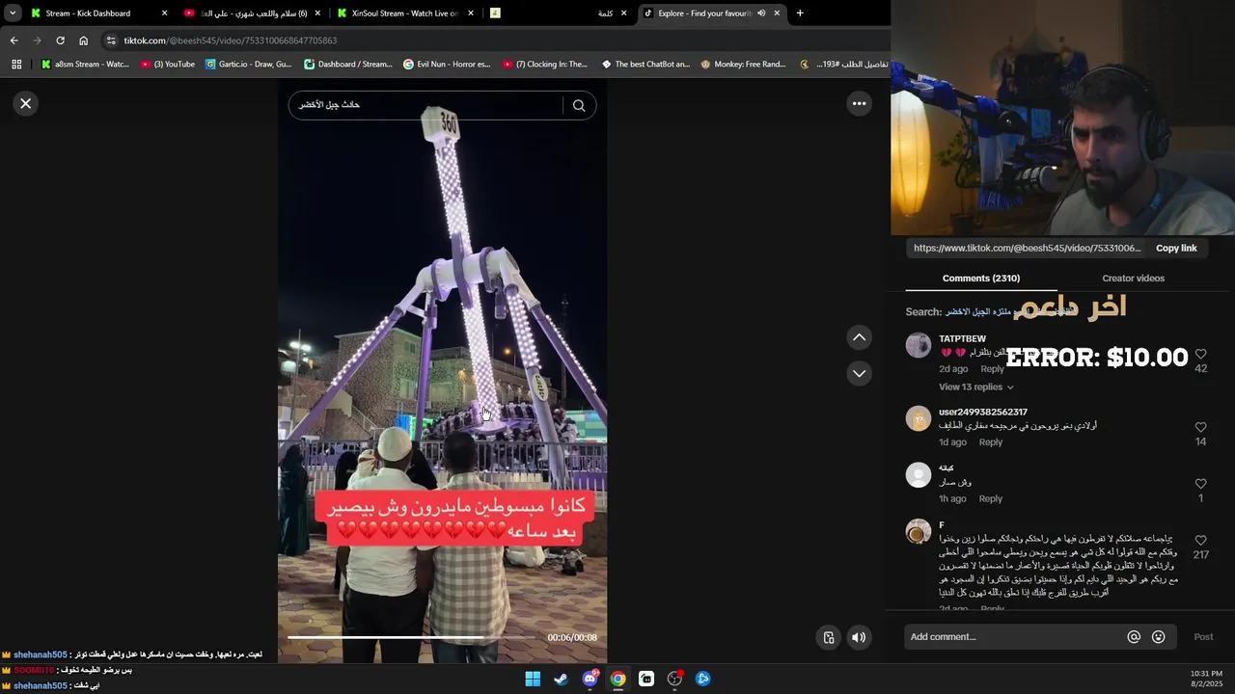Viewport: 1235px width, 694px height.
Task: Open Discord from the taskbar
Action: [x=590, y=679]
